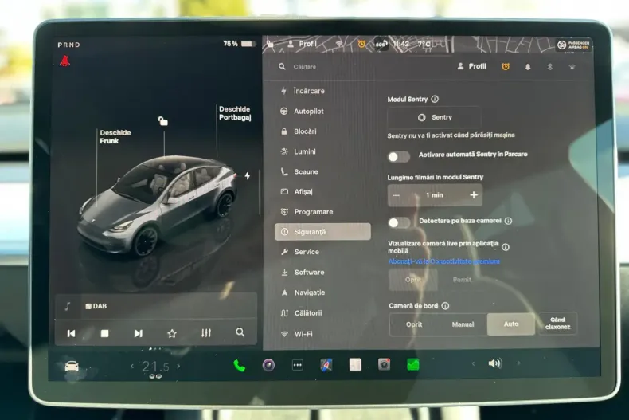Set Cameră de bord to Auto
This screenshot has height=420, width=629.
coord(511,324)
